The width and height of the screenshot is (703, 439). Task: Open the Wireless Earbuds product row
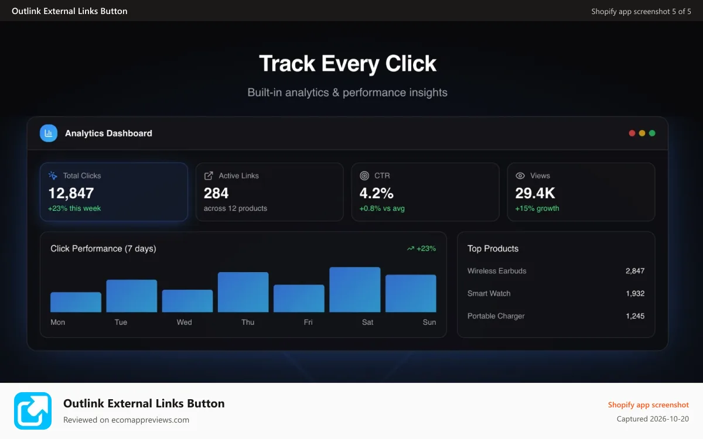pyautogui.click(x=556, y=271)
